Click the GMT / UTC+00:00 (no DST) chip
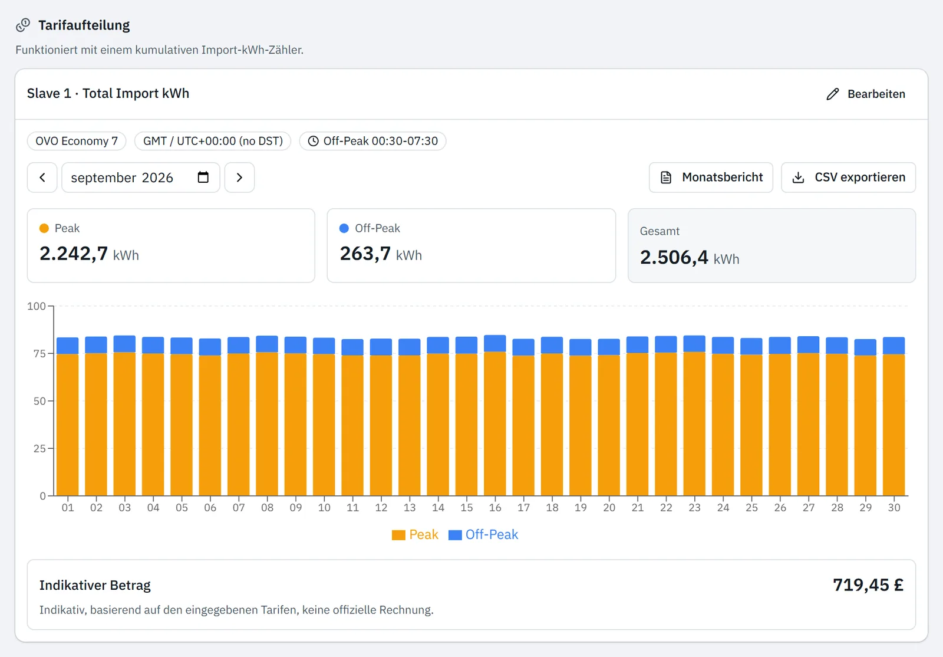The height and width of the screenshot is (657, 943). [x=213, y=141]
